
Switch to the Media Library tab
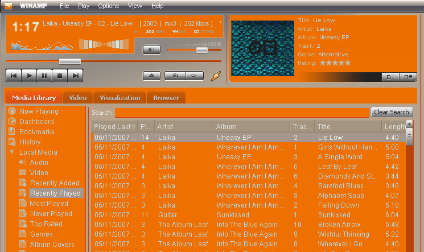coord(34,98)
